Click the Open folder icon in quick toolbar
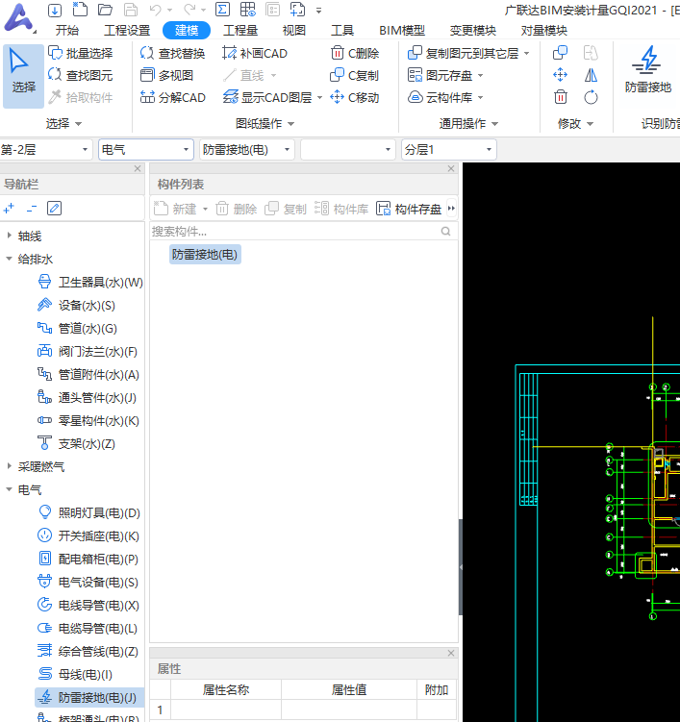The image size is (680, 722). pos(106,10)
